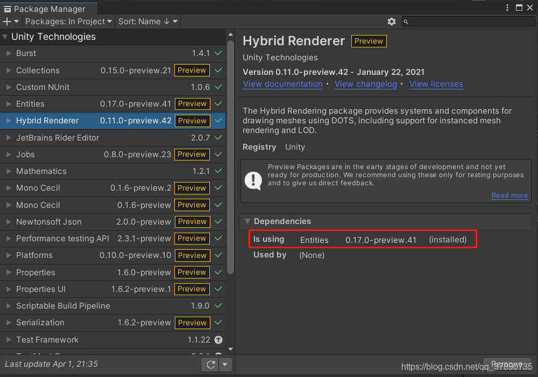Click the installed checkmark for Scriptable Build Pipeline
Viewport: 538px width, 377px height.
pyautogui.click(x=218, y=305)
